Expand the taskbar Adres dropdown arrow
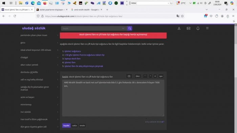Image resolution: width=237 pixels, height=133 pixels. (x=168, y=3)
